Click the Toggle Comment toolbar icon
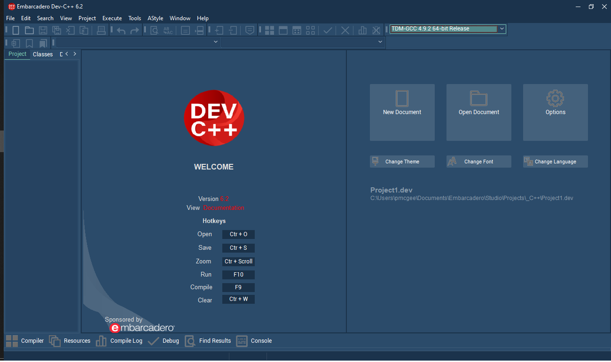Viewport: 611px width, 362px height. [x=250, y=31]
